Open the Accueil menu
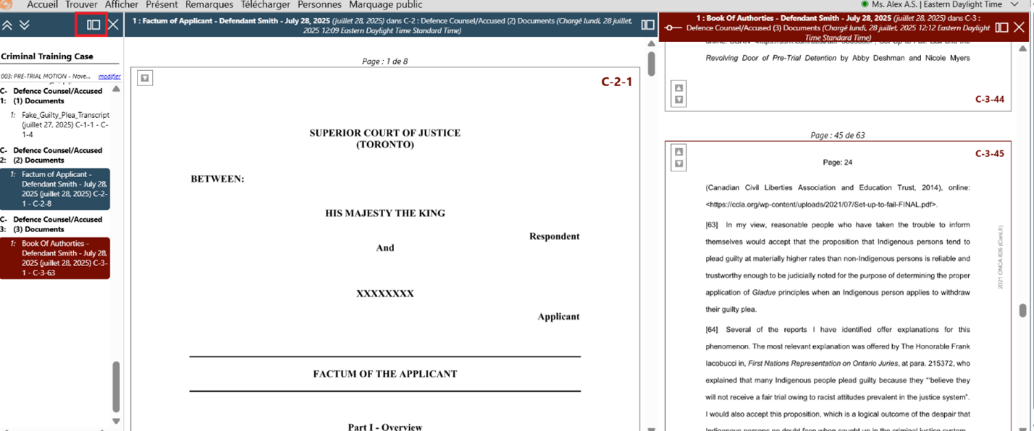 point(42,4)
